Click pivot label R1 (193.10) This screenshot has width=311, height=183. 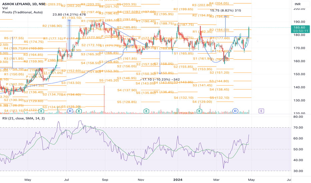(x=72, y=18)
